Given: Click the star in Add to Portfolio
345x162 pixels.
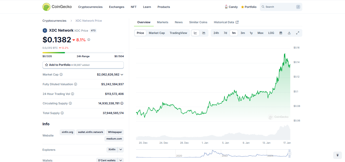Looking at the screenshot, I should coord(47,65).
